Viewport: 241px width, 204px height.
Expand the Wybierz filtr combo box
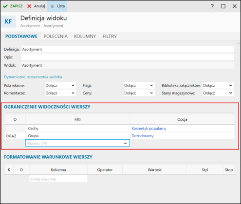coord(77,143)
